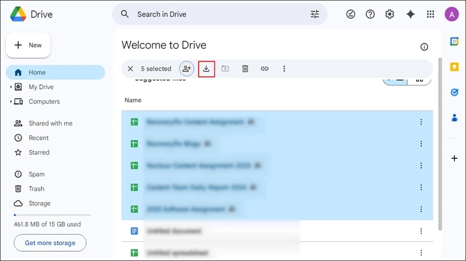Open the Google apps grid
Image resolution: width=466 pixels, height=261 pixels.
click(430, 14)
